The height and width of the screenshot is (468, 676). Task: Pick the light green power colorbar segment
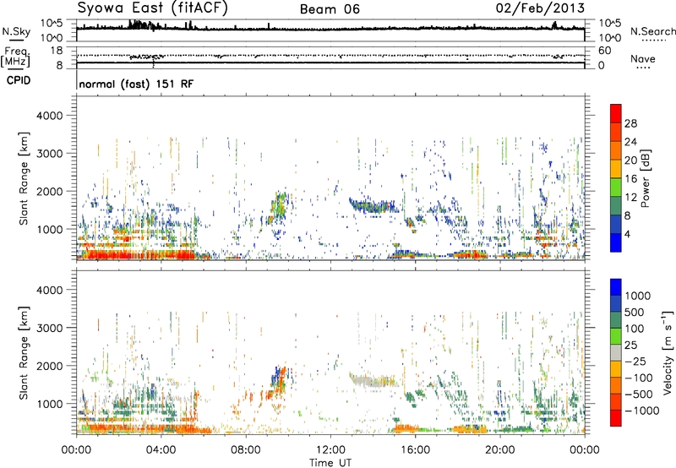point(616,188)
